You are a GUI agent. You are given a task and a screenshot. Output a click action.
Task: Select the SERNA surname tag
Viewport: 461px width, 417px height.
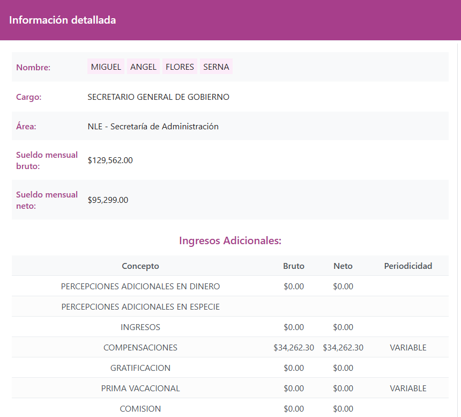216,67
